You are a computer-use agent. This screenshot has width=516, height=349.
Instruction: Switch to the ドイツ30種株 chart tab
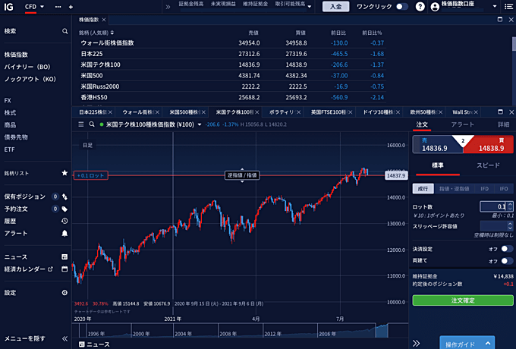pyautogui.click(x=378, y=112)
